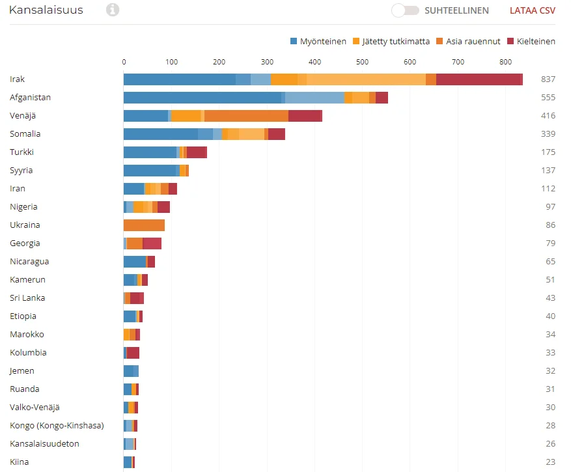Image resolution: width=571 pixels, height=472 pixels.
Task: Click the blue Myönteinen segment of Afganistan bar
Action: (x=202, y=98)
